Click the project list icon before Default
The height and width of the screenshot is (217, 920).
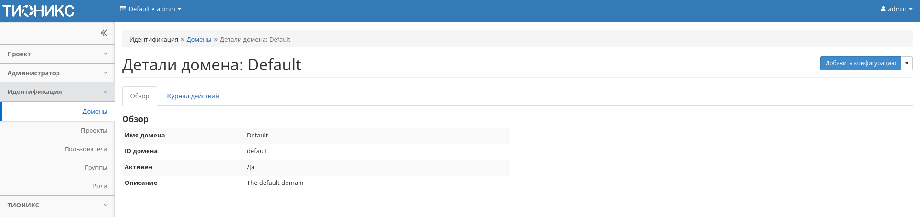[x=123, y=9]
